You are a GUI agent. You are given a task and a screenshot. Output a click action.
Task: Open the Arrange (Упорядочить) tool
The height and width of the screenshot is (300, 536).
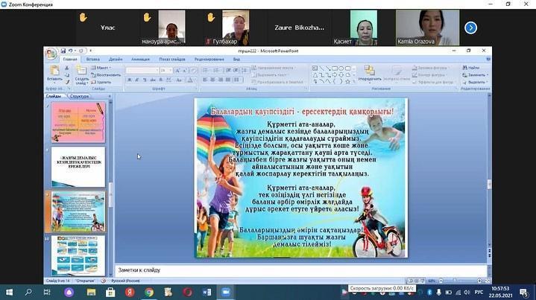[x=369, y=72]
